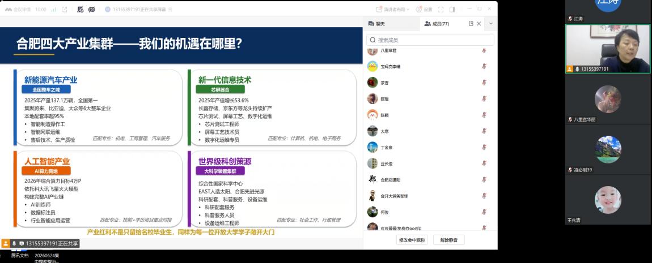Check the network signal strength icon

click(x=54, y=9)
